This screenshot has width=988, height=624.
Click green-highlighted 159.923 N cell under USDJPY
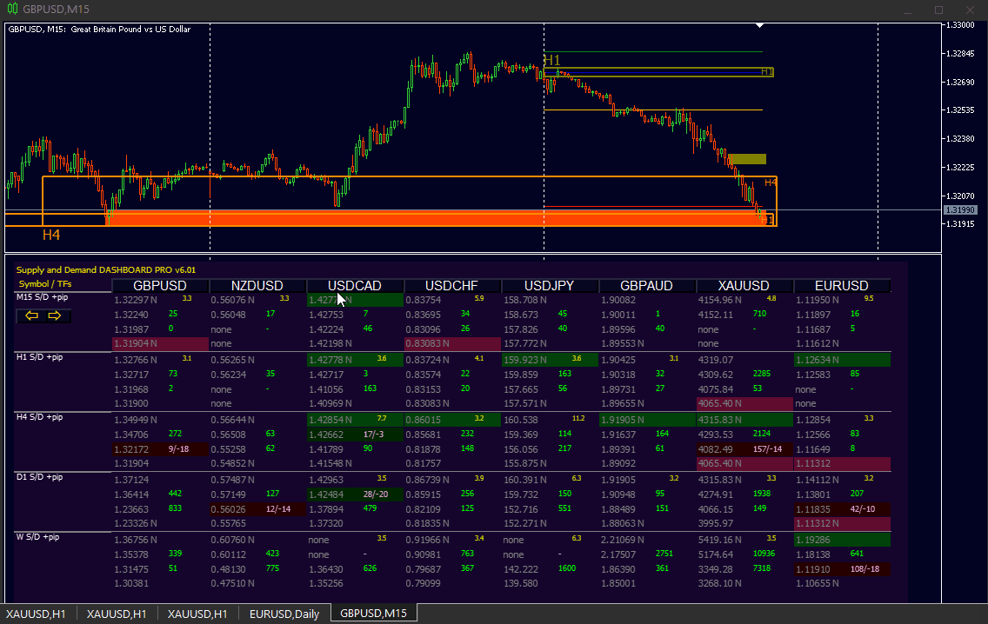pyautogui.click(x=550, y=360)
